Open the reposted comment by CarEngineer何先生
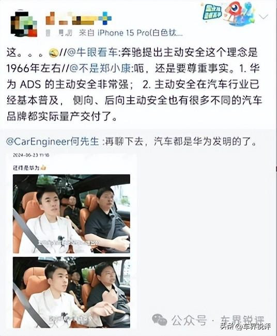277x336 pixels. [132, 142]
